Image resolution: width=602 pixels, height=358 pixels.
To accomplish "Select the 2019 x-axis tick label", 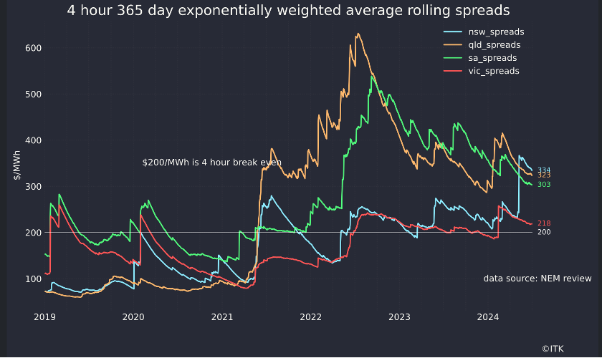I will tap(44, 317).
